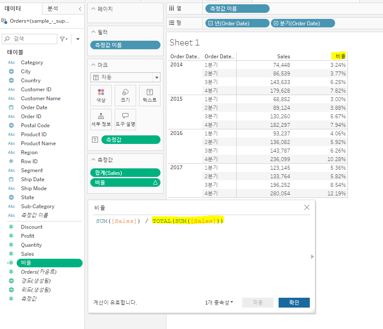Click the globe icon next to 경도(생성됨)

(x=11, y=281)
